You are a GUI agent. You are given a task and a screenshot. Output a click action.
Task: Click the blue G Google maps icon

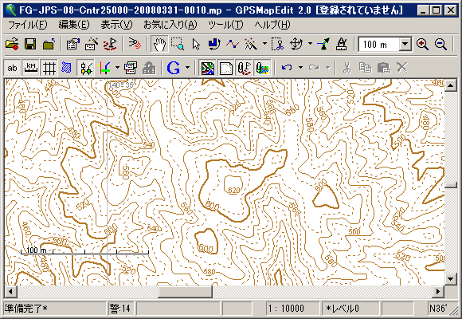(174, 68)
